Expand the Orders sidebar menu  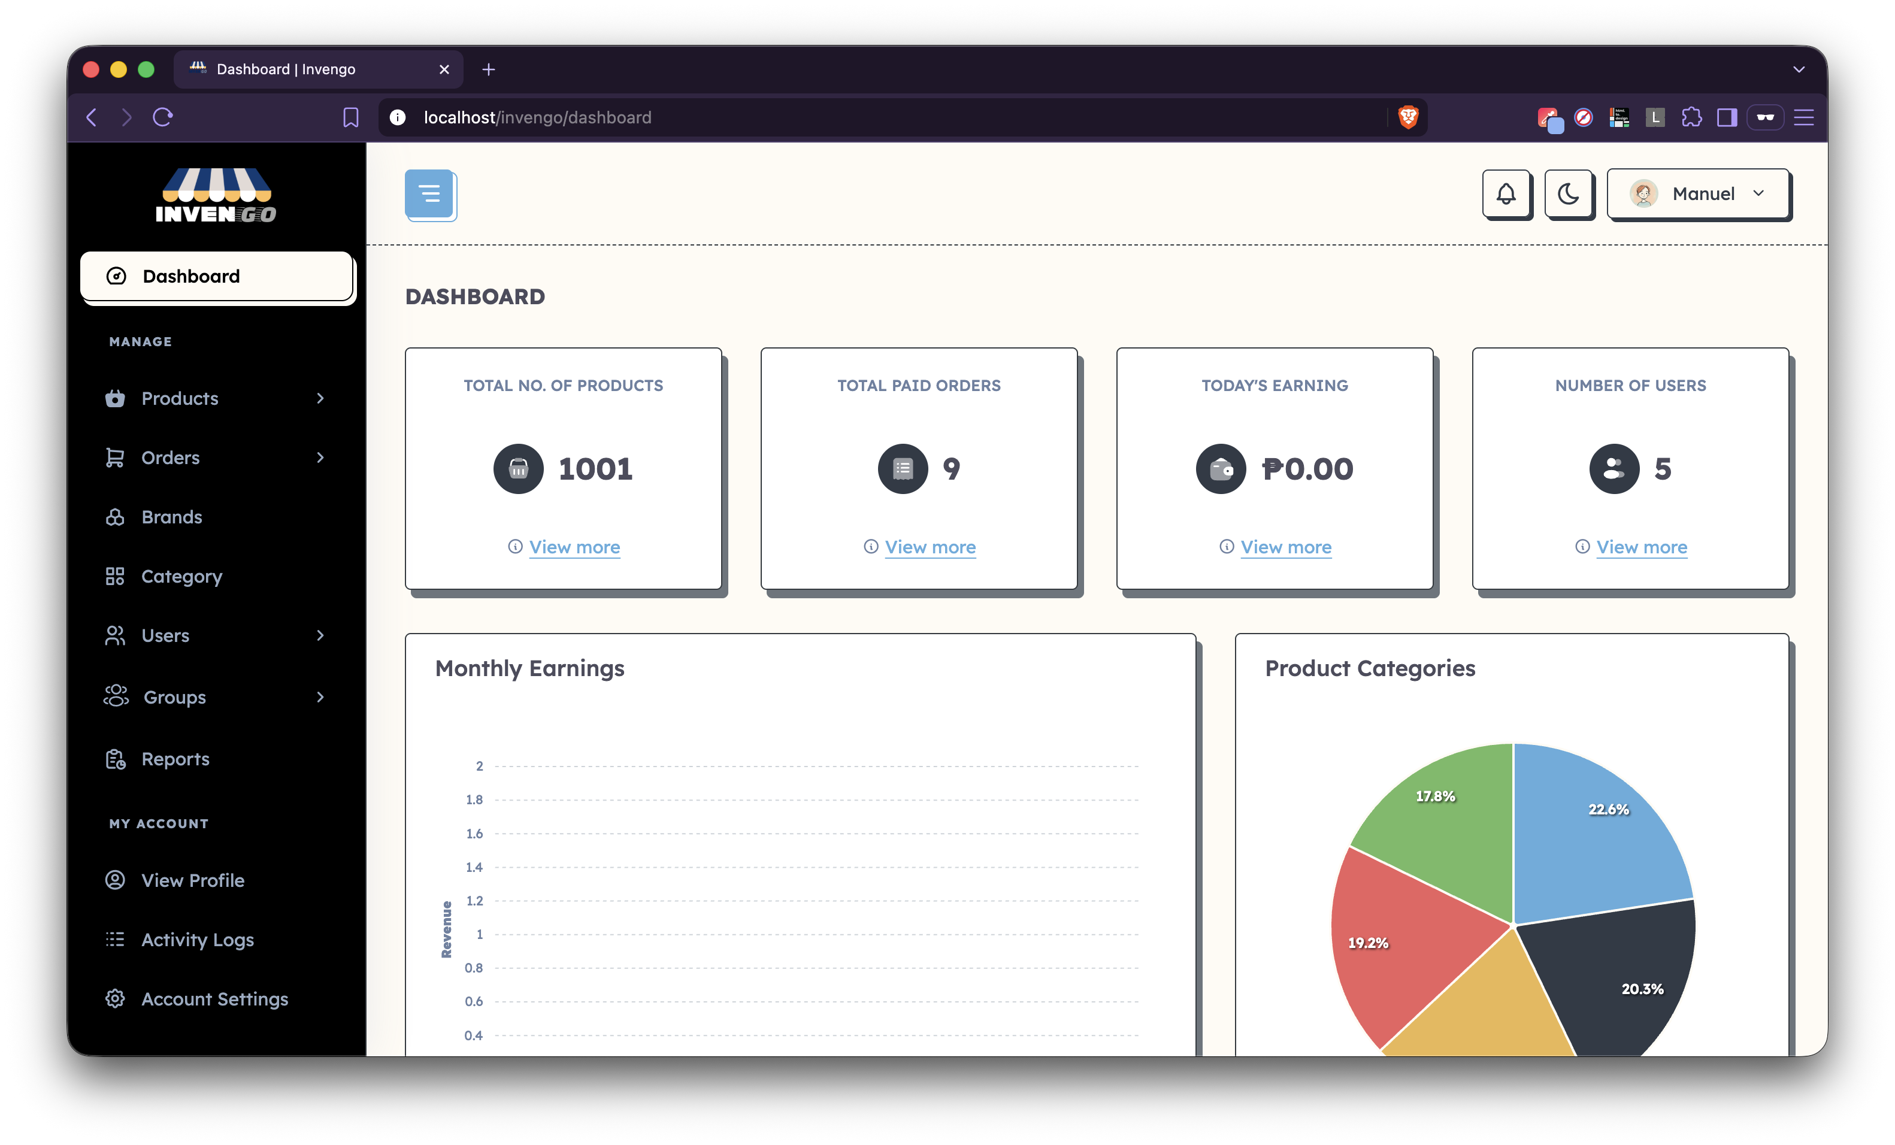(x=216, y=458)
